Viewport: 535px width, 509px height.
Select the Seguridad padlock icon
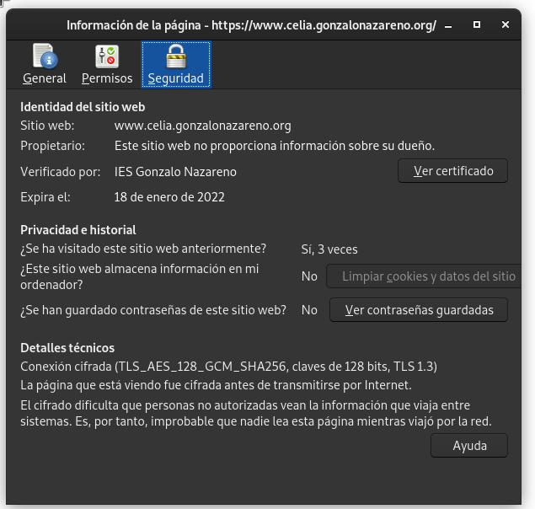tap(175, 64)
